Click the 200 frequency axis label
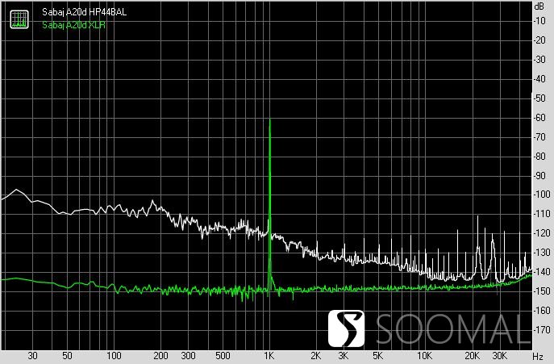The image size is (554, 364). tap(161, 355)
